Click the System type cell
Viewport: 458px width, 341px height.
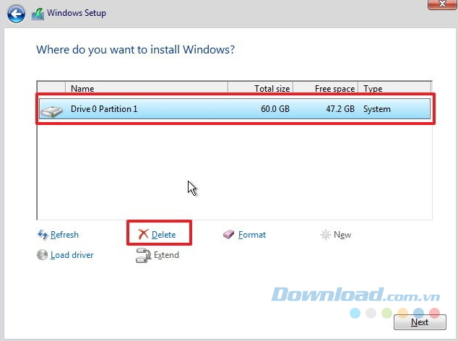(377, 109)
